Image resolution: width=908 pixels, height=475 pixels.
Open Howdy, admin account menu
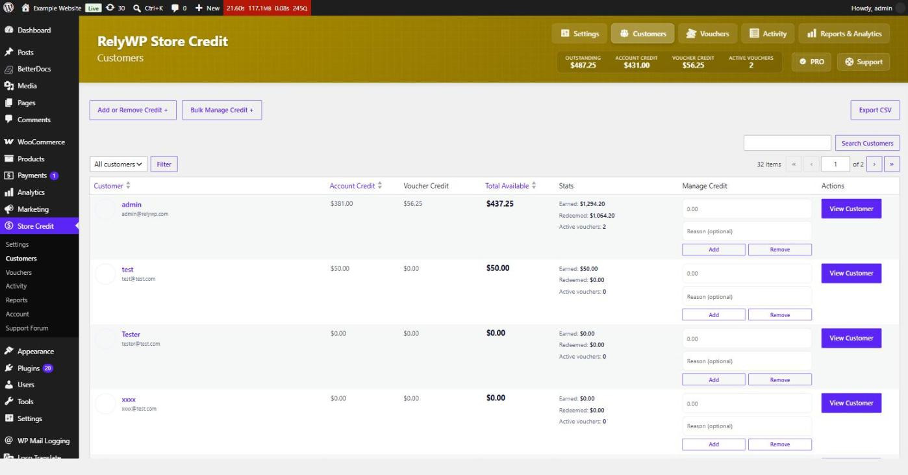click(877, 8)
